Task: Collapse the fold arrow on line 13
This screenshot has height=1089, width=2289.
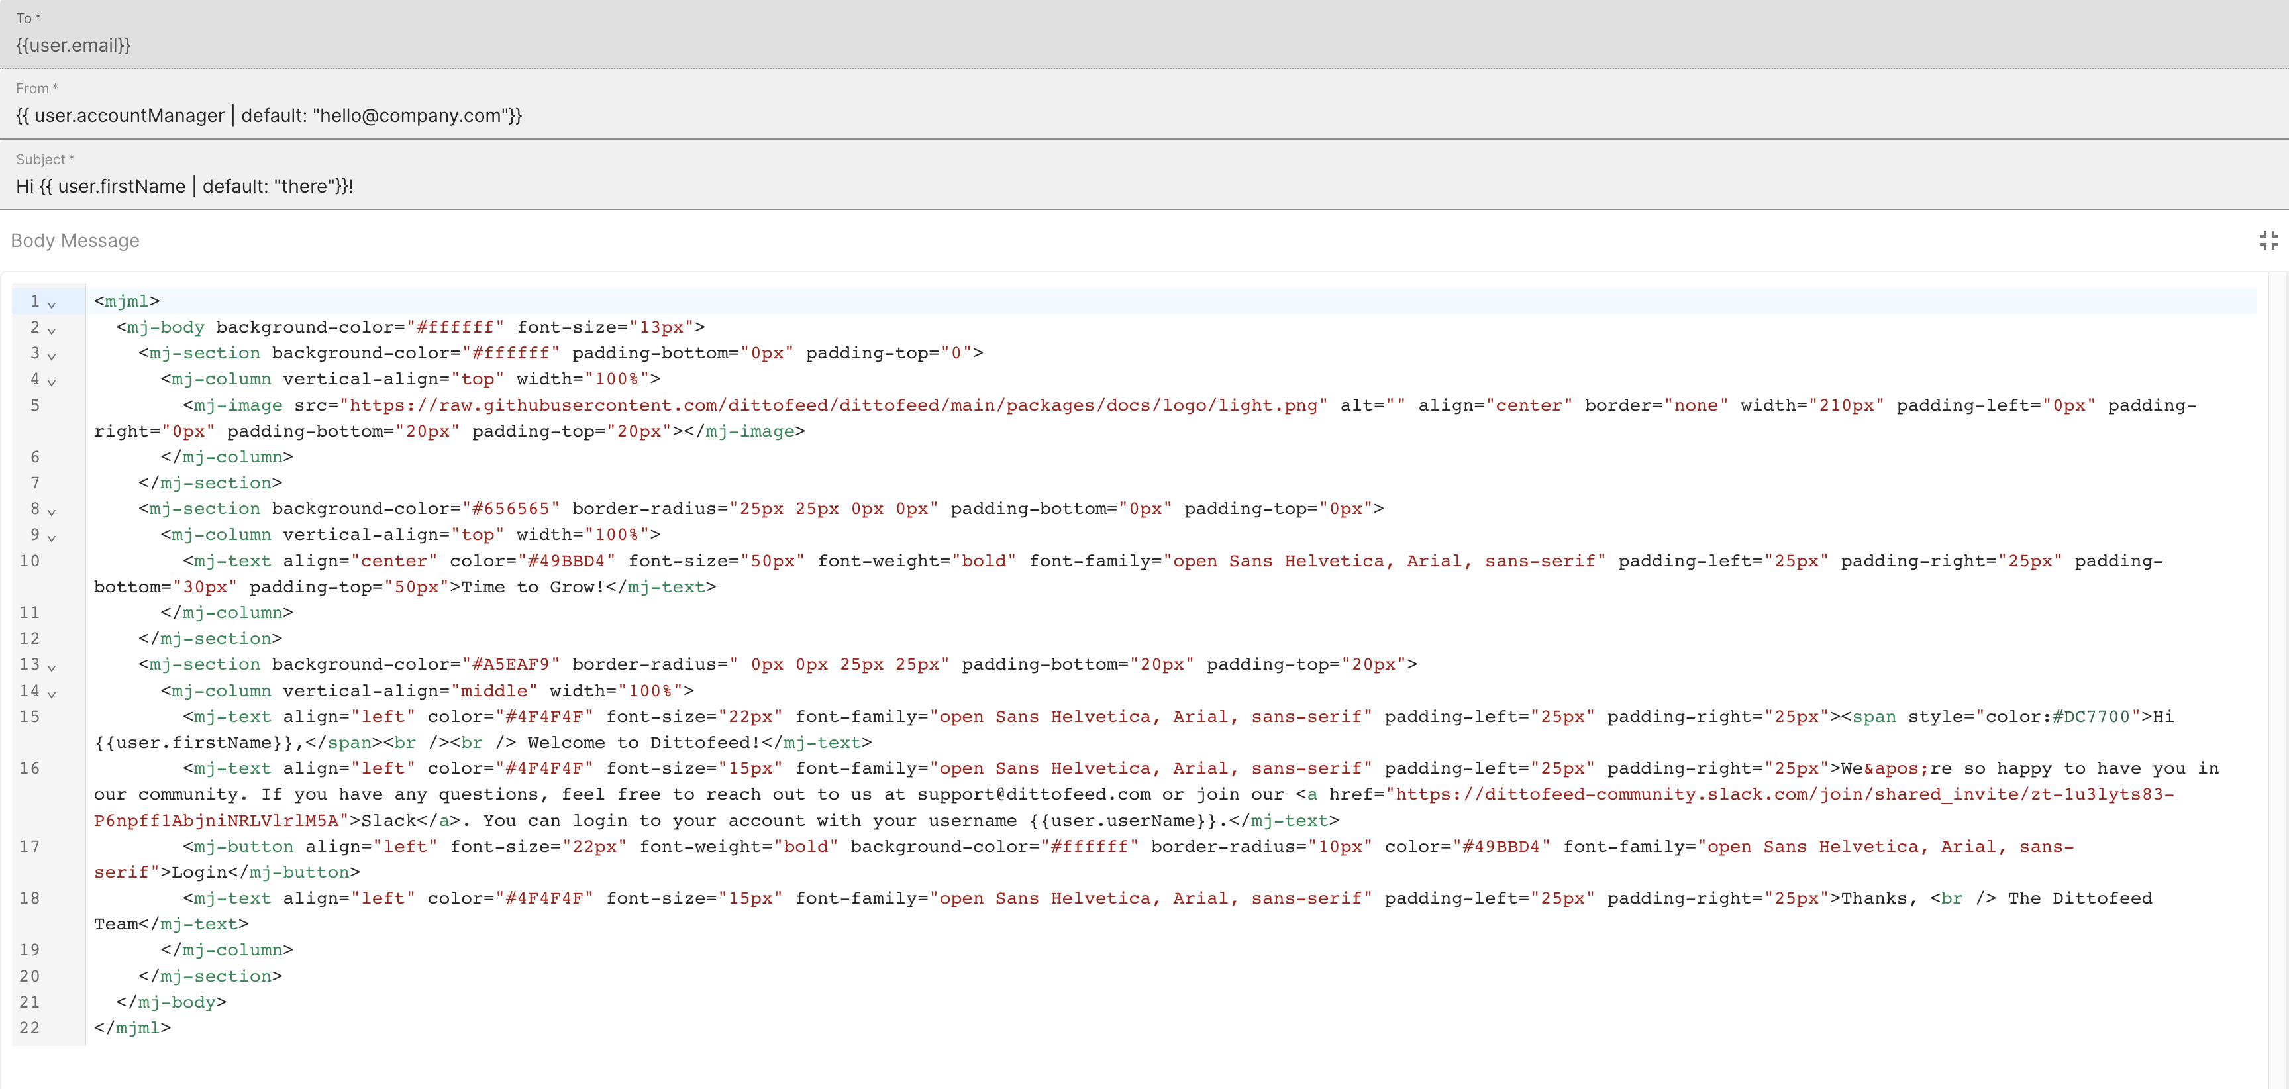Action: 52,667
